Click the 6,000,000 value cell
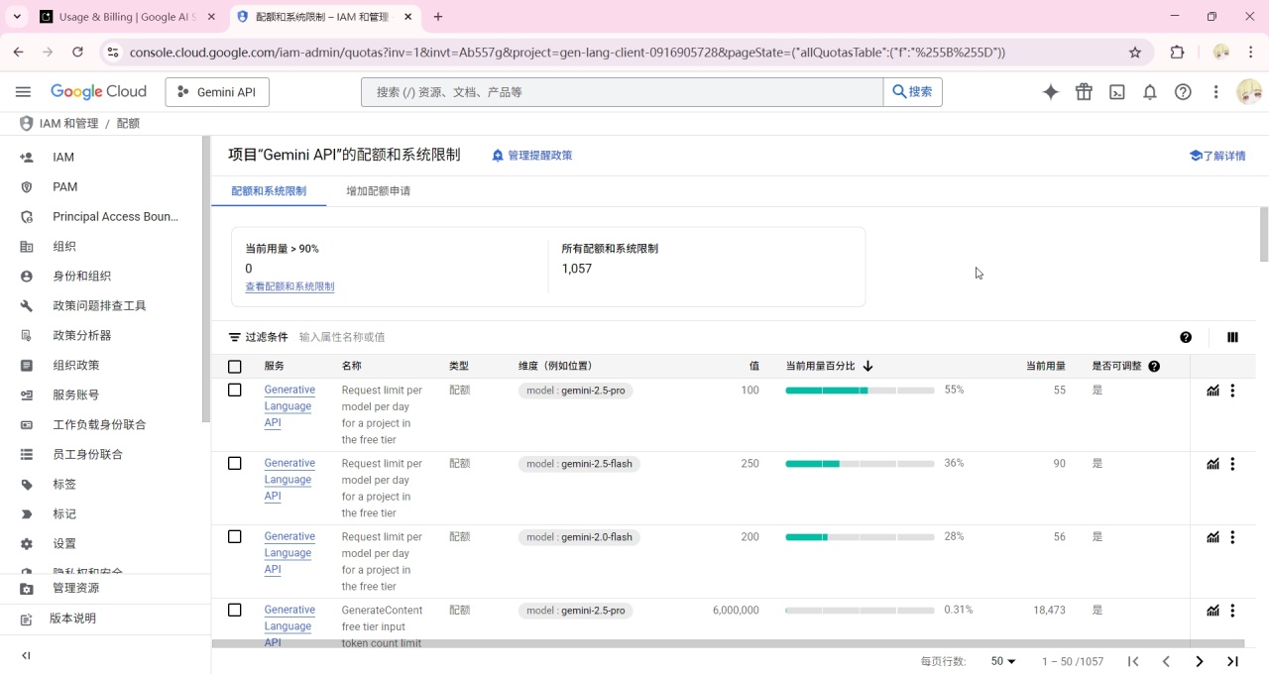 click(x=736, y=611)
